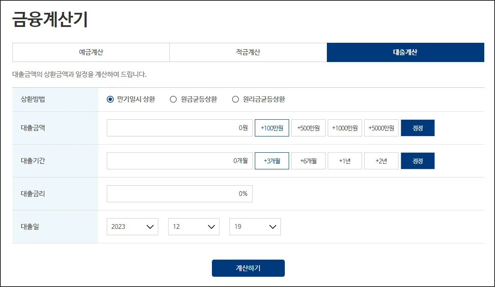The width and height of the screenshot is (495, 287).
Task: Select the 원리금균등상환 repayment method
Action: tap(235, 98)
